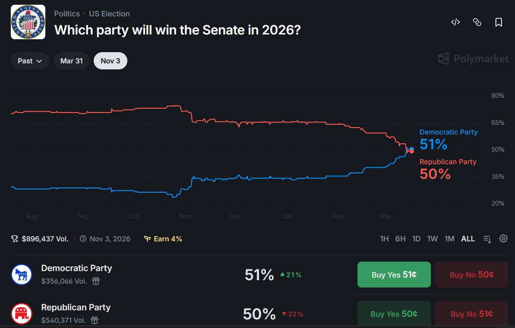Screen dimensions: 515x328
Task: Bookmark this Senate market
Action: 499,22
